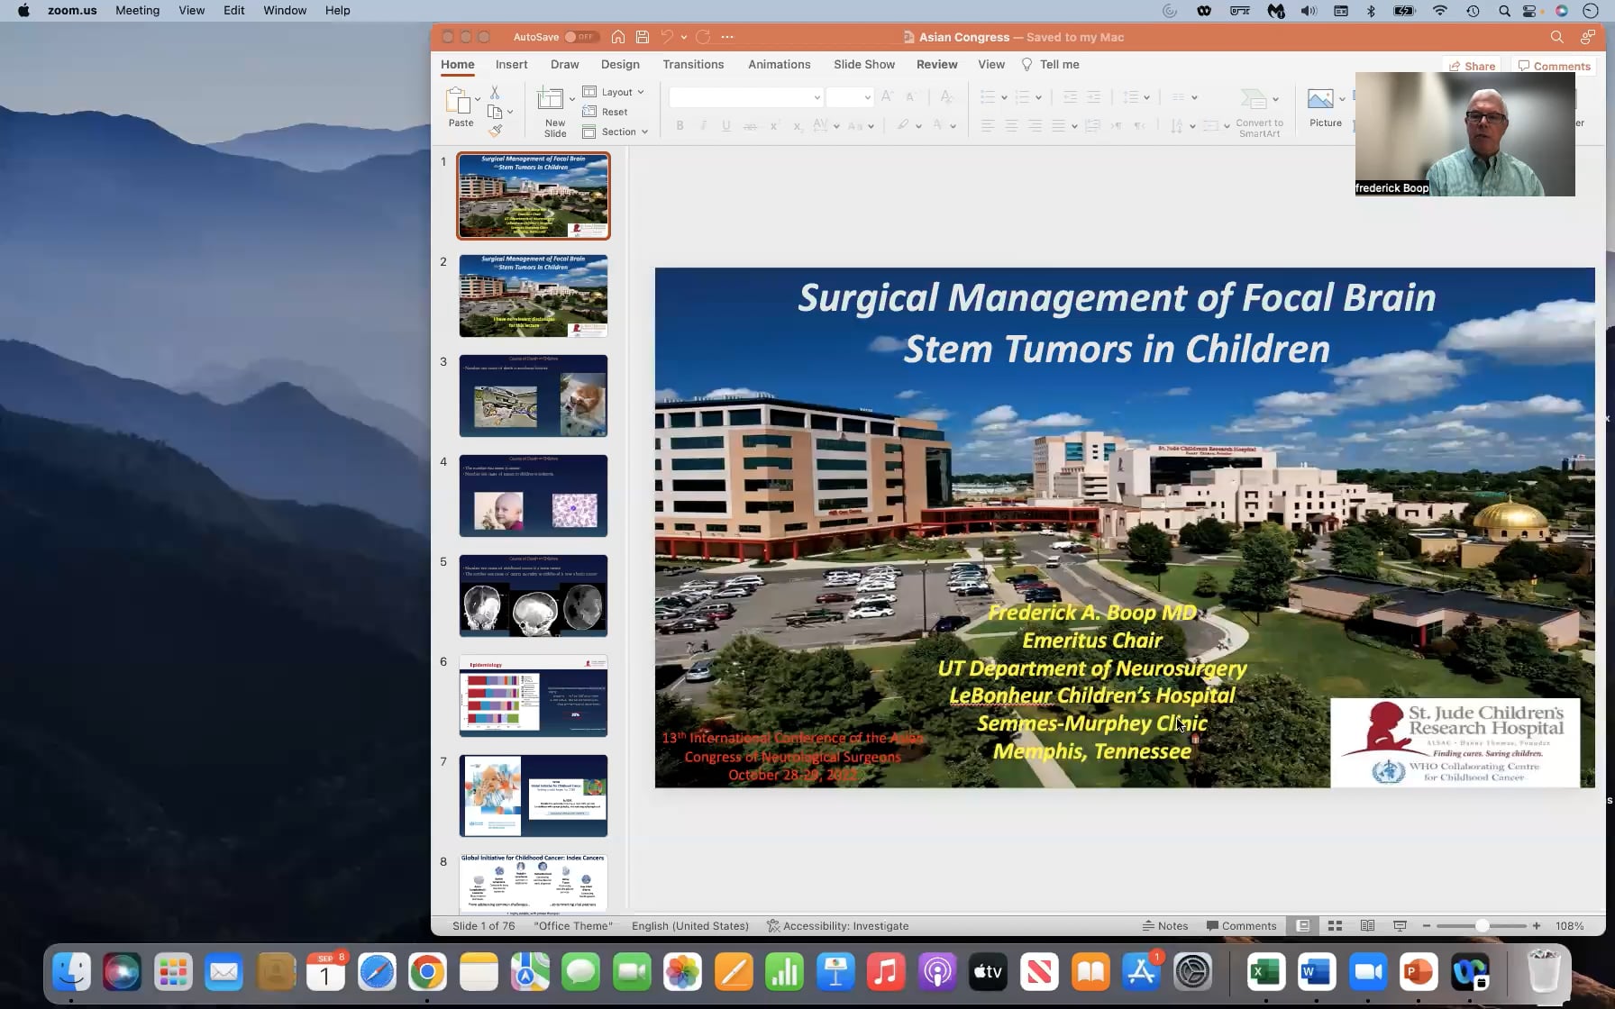The width and height of the screenshot is (1615, 1009).
Task: Expand the Picture dropdown arrow
Action: [x=1342, y=99]
